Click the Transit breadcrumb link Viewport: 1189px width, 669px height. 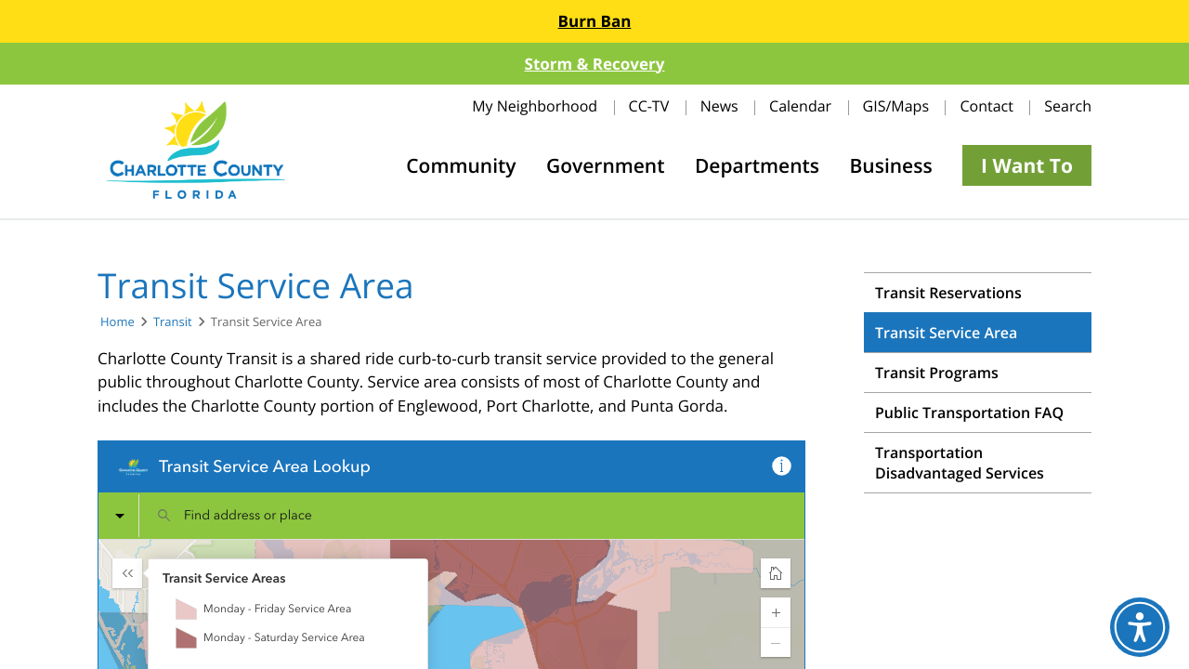[x=172, y=321]
